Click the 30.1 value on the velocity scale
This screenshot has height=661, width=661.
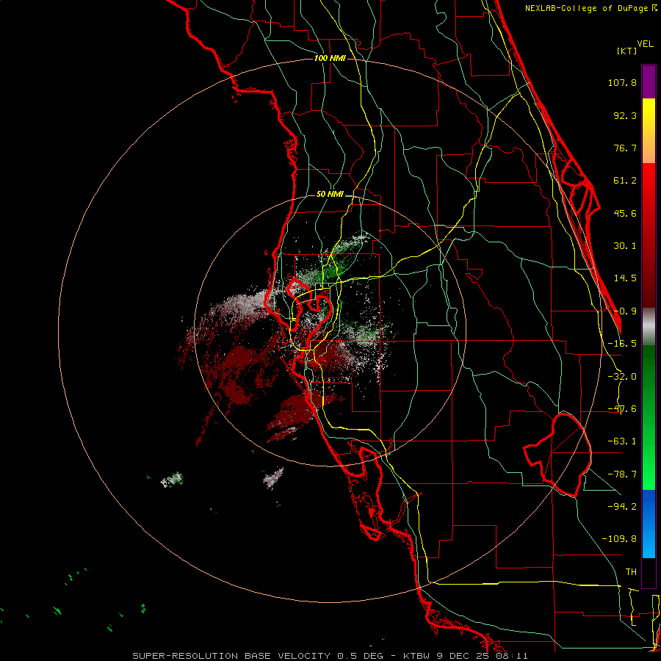click(x=625, y=246)
